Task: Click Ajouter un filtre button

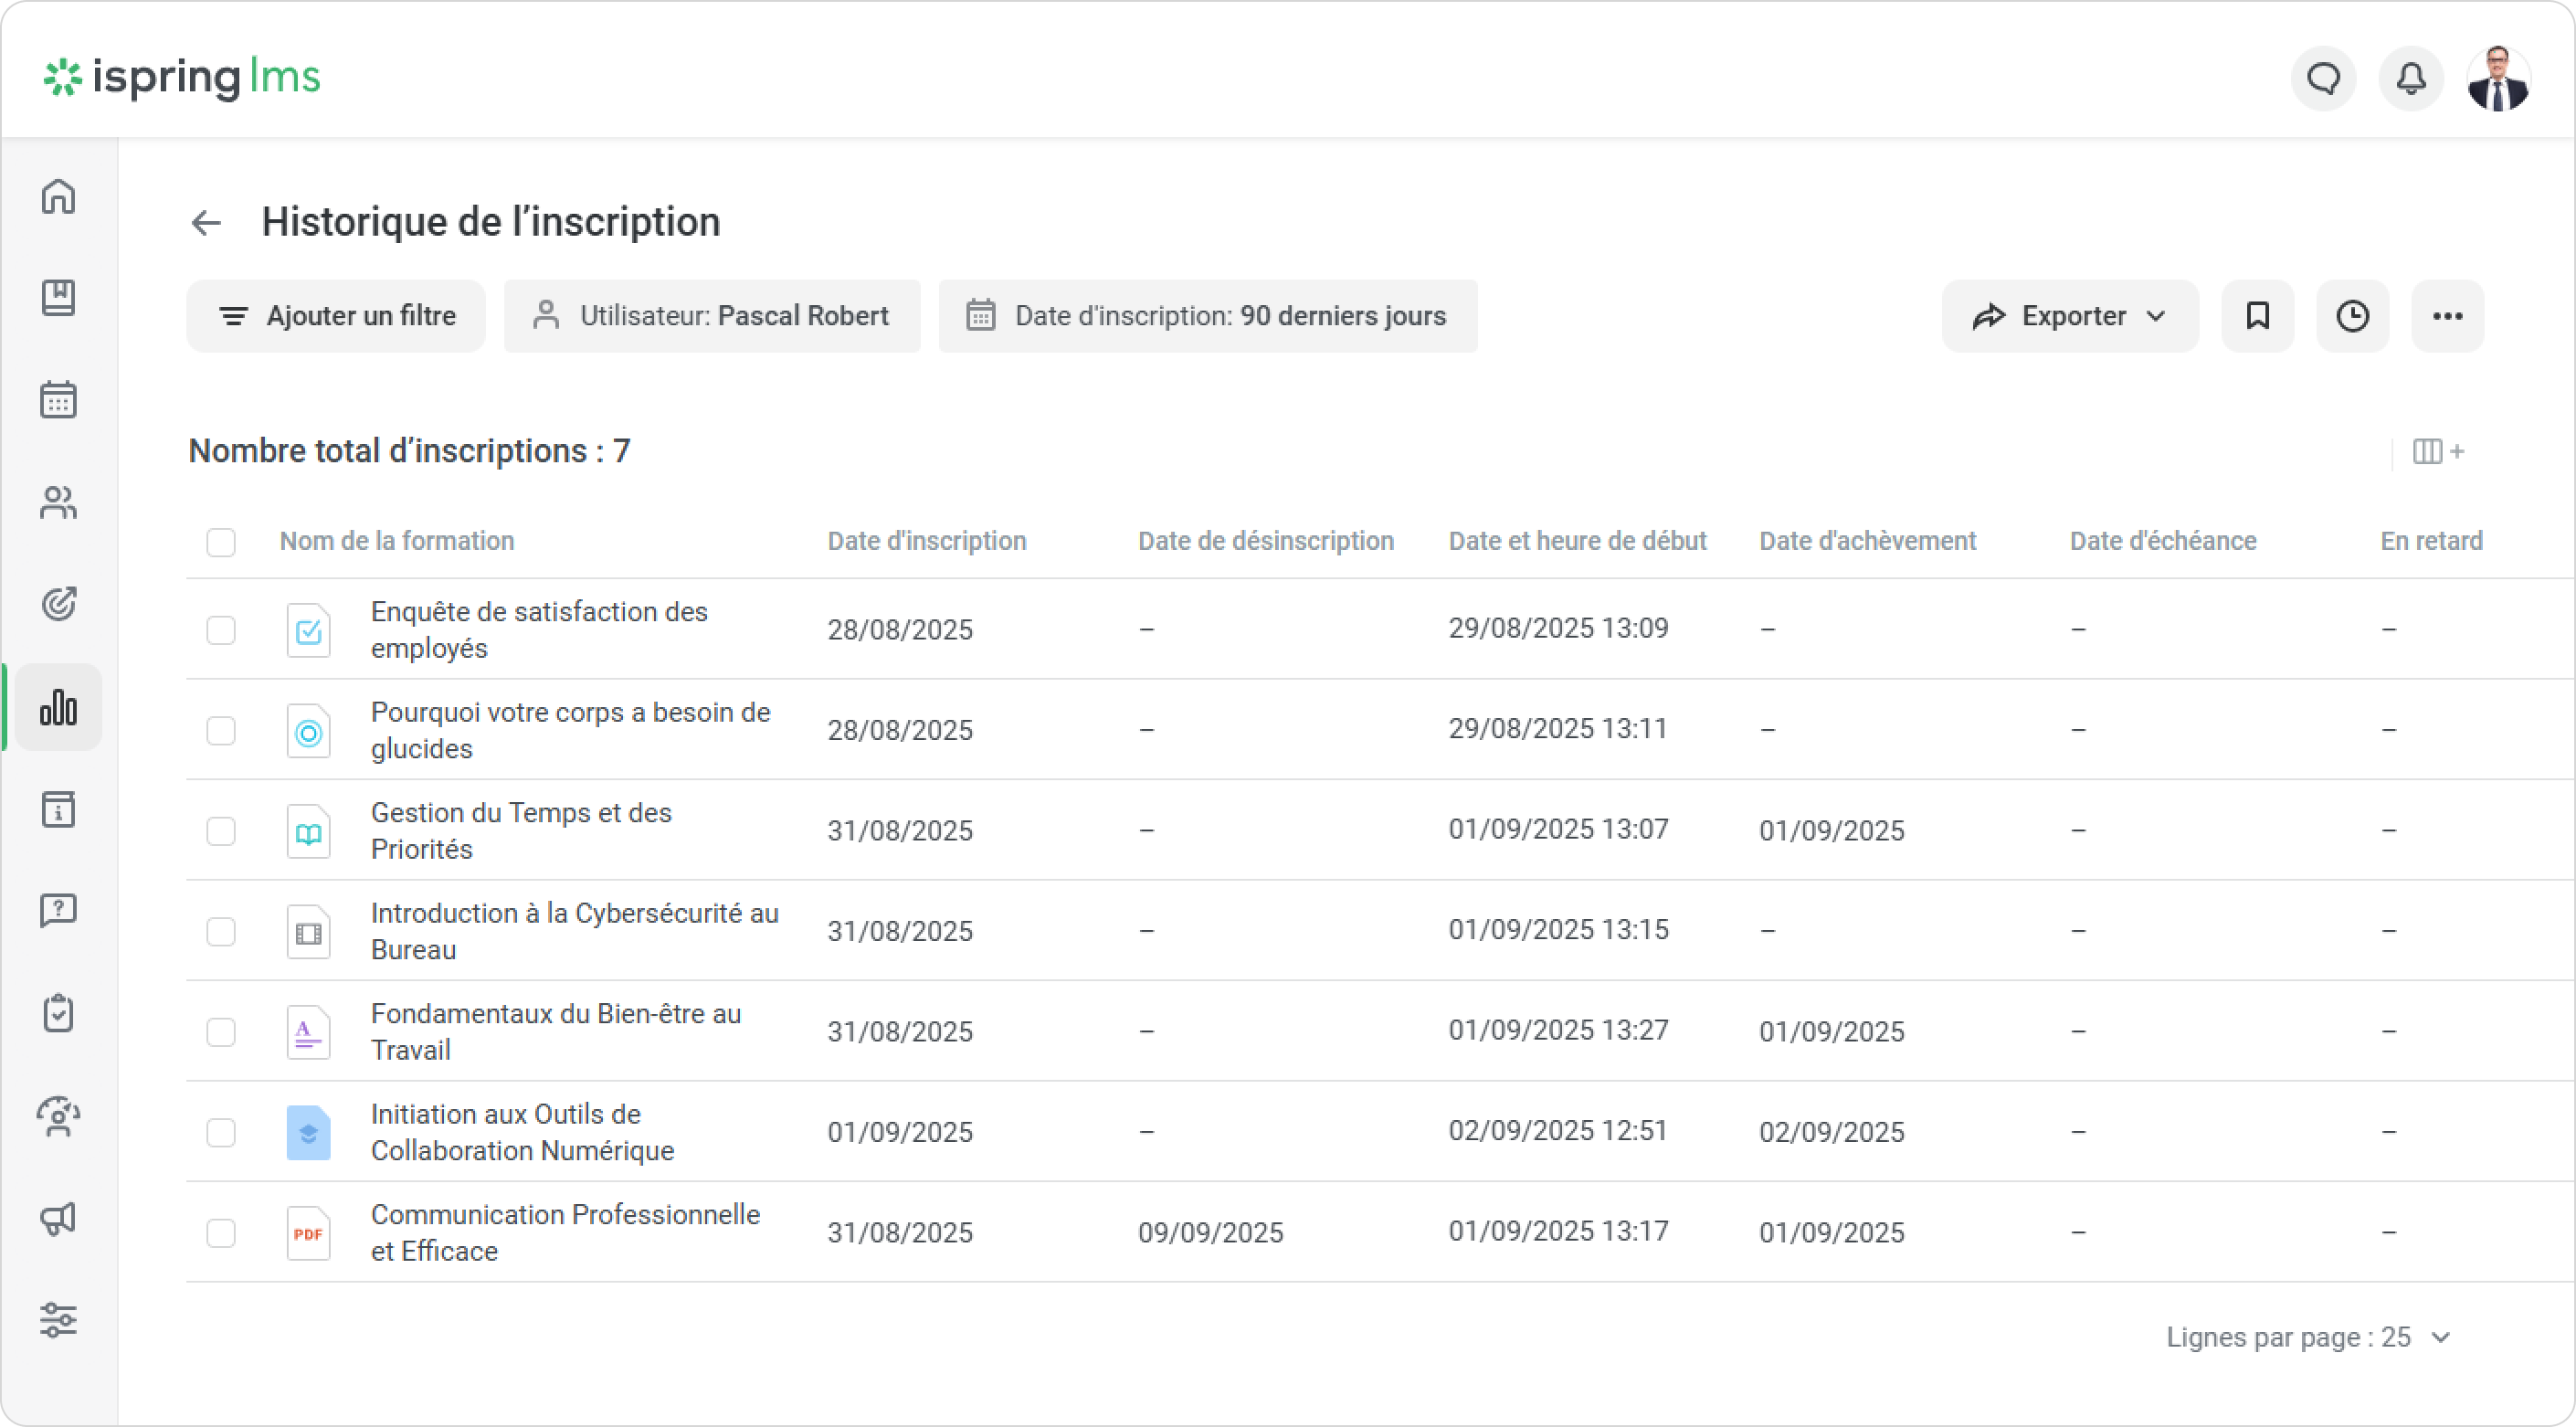Action: tap(336, 316)
